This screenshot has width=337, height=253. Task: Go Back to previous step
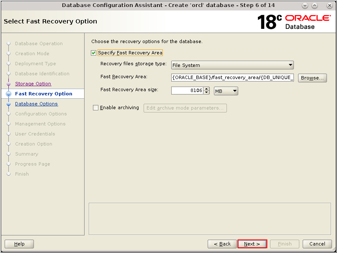(x=222, y=244)
